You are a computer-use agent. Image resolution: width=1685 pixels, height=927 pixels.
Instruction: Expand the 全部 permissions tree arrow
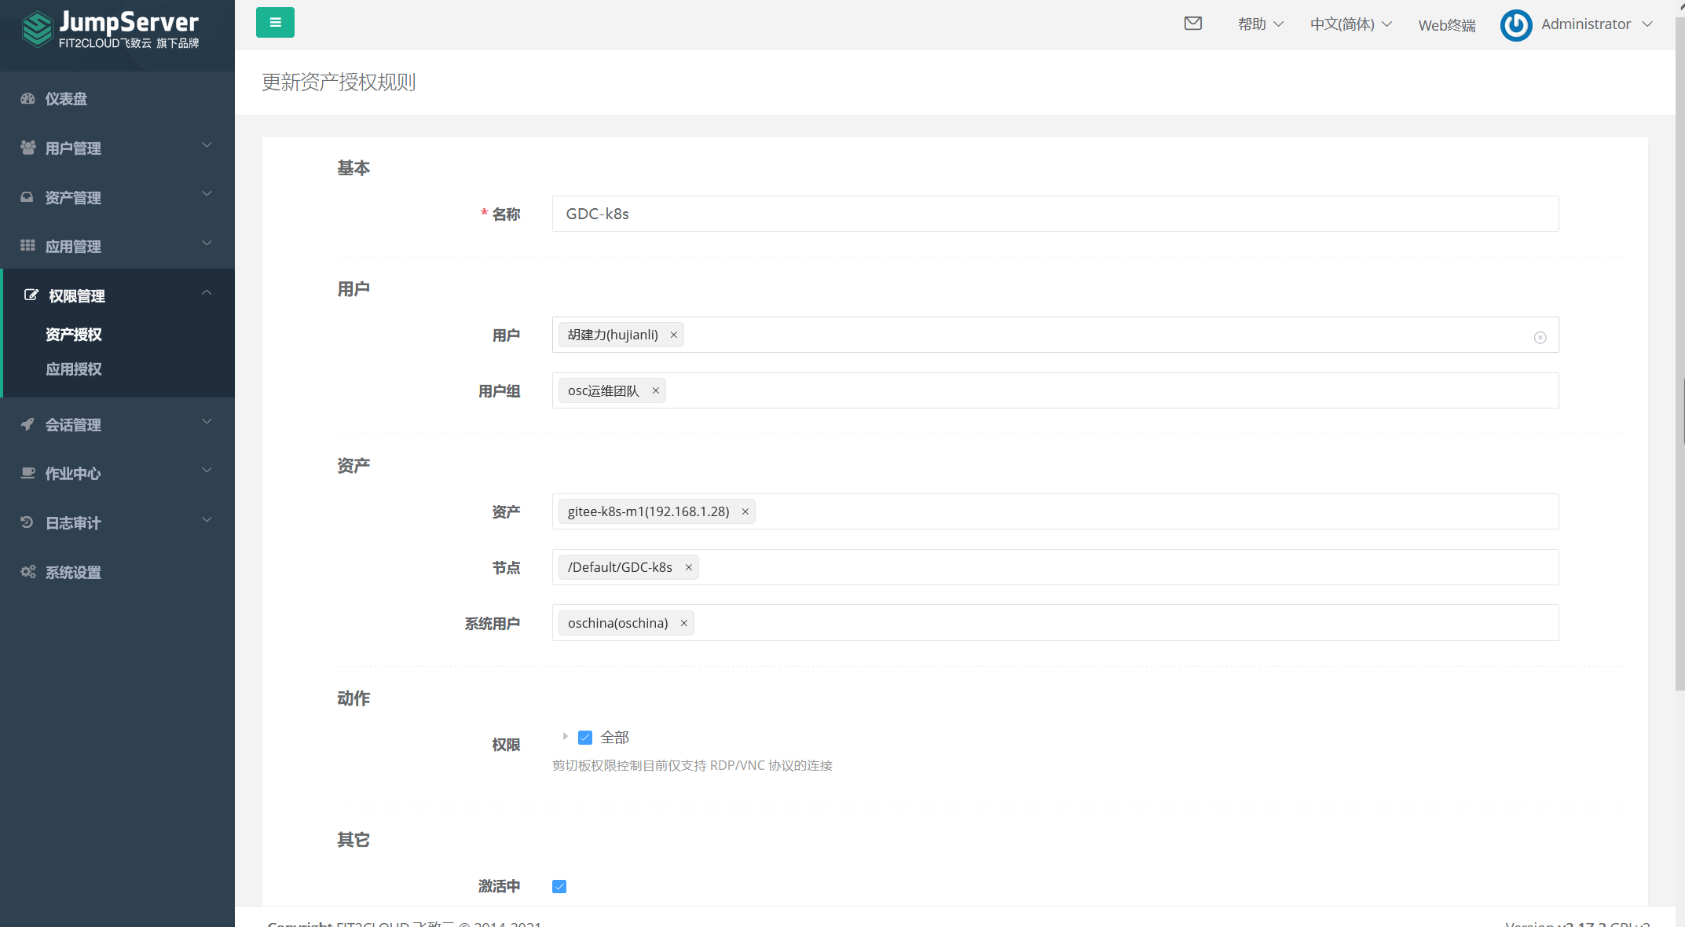pyautogui.click(x=565, y=737)
